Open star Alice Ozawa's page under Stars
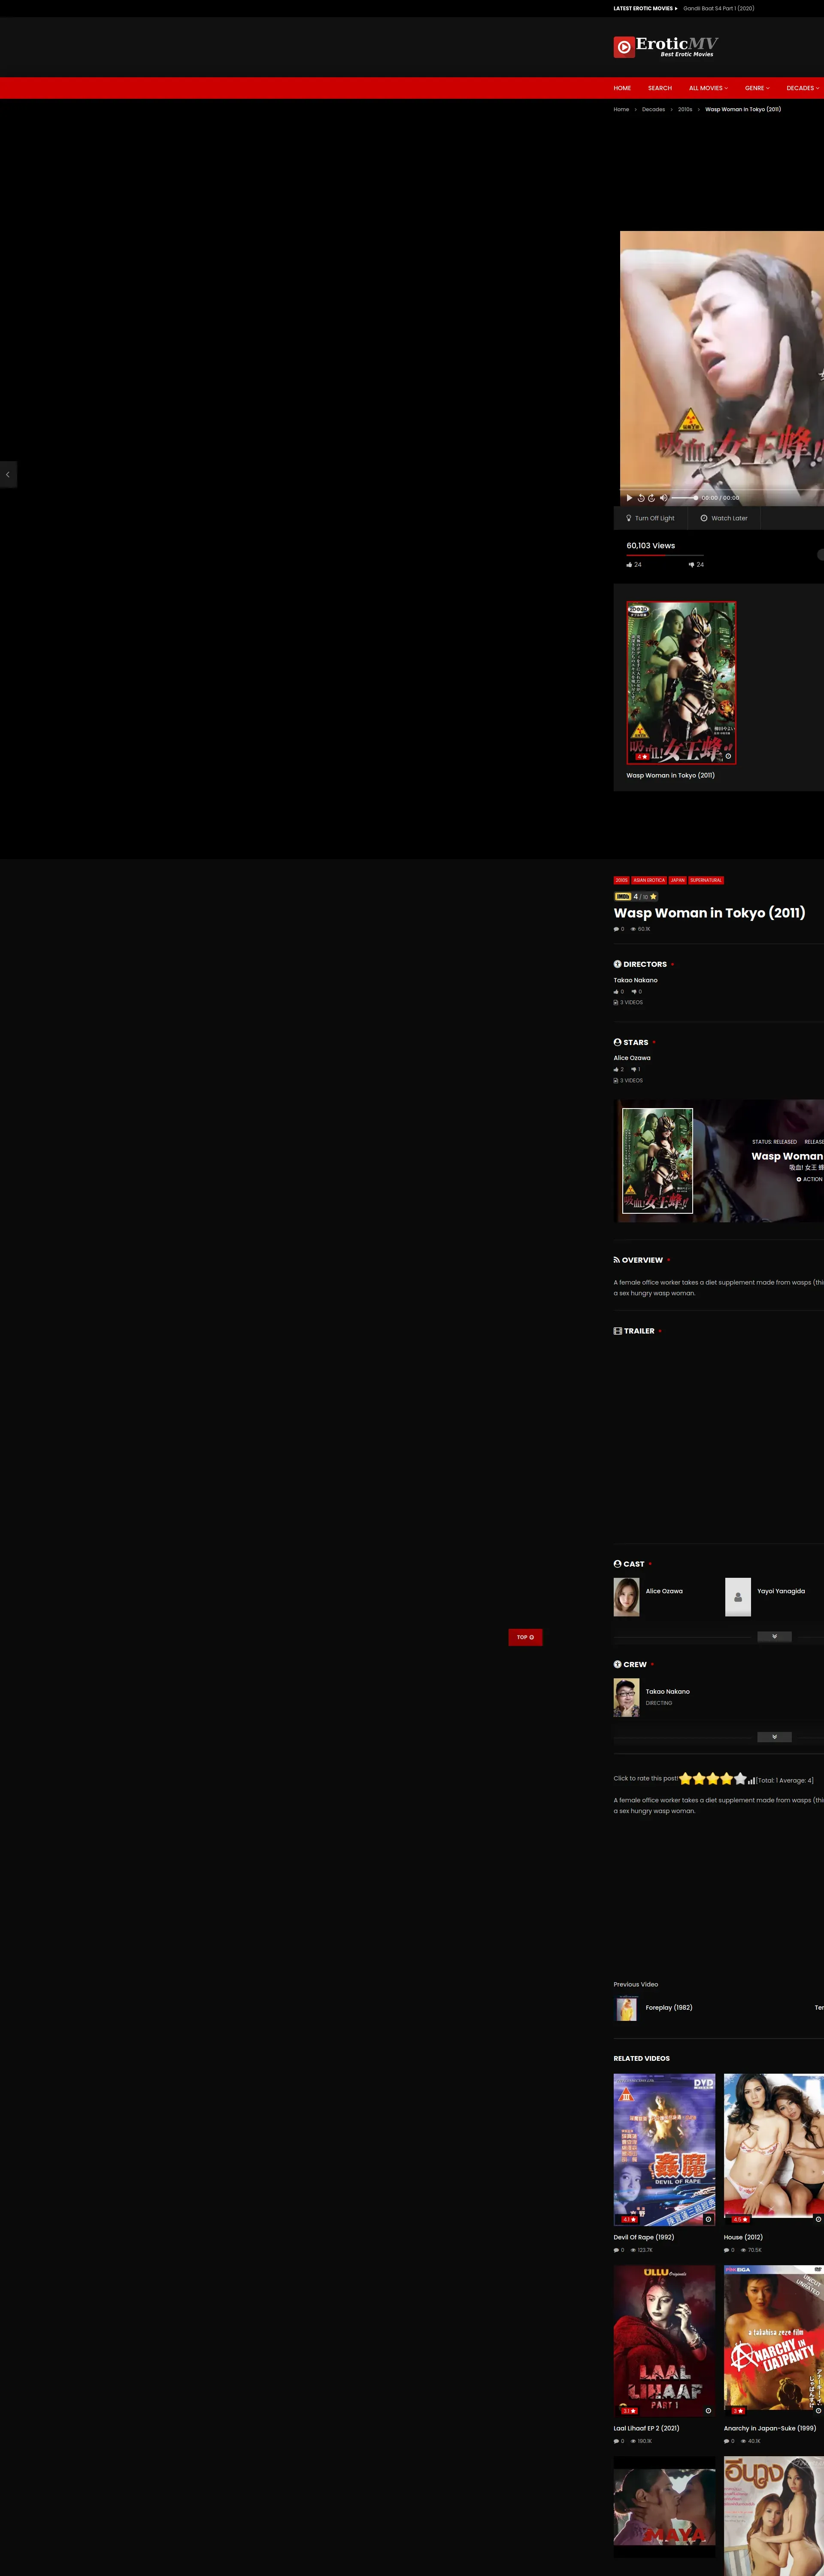Screen dimensions: 824x2576 click(632, 1057)
